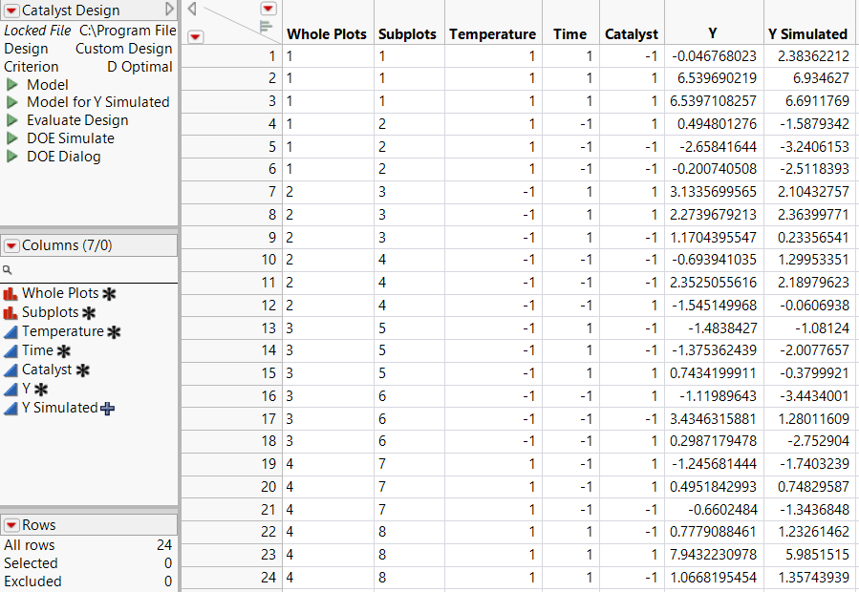Run the DOE Simulate script
The image size is (859, 592).
[12, 138]
